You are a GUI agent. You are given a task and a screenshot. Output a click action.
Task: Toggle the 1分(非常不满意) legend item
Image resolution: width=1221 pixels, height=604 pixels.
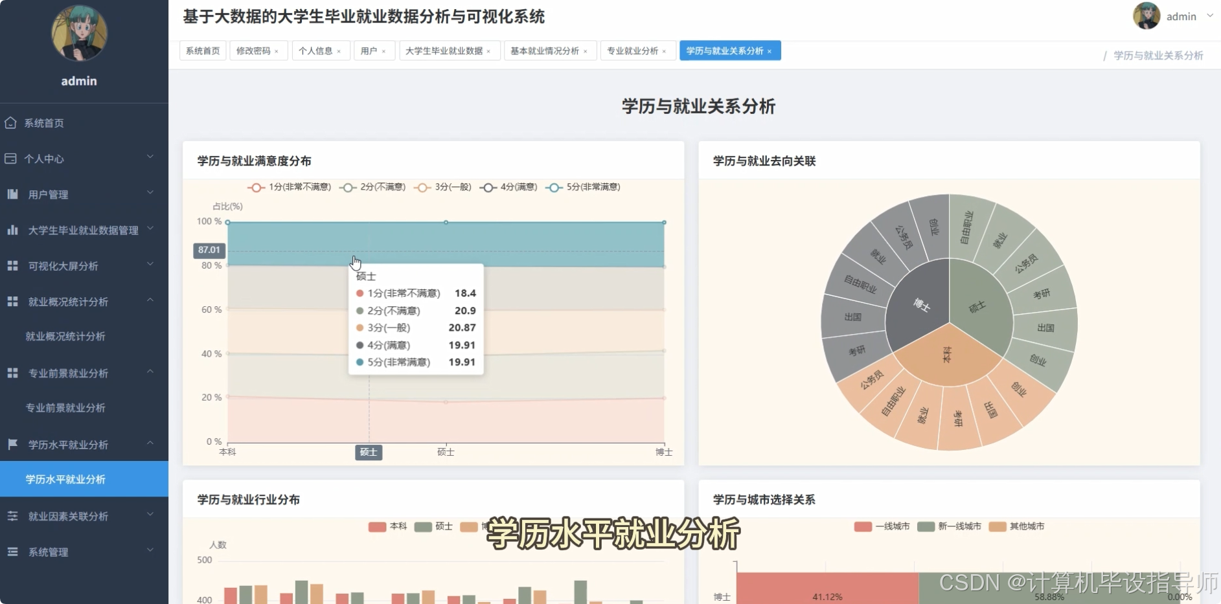290,187
